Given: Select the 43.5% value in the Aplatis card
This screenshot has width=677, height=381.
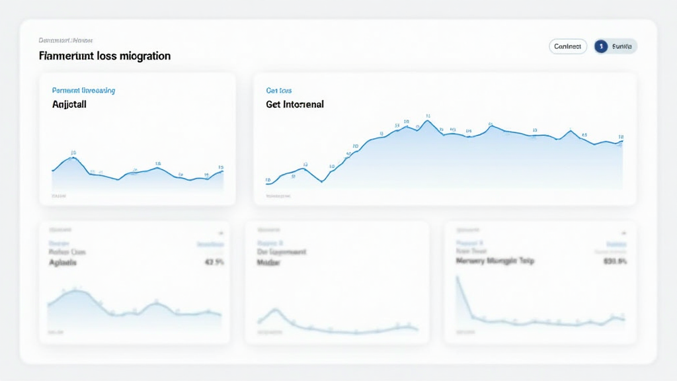Looking at the screenshot, I should pyautogui.click(x=214, y=262).
